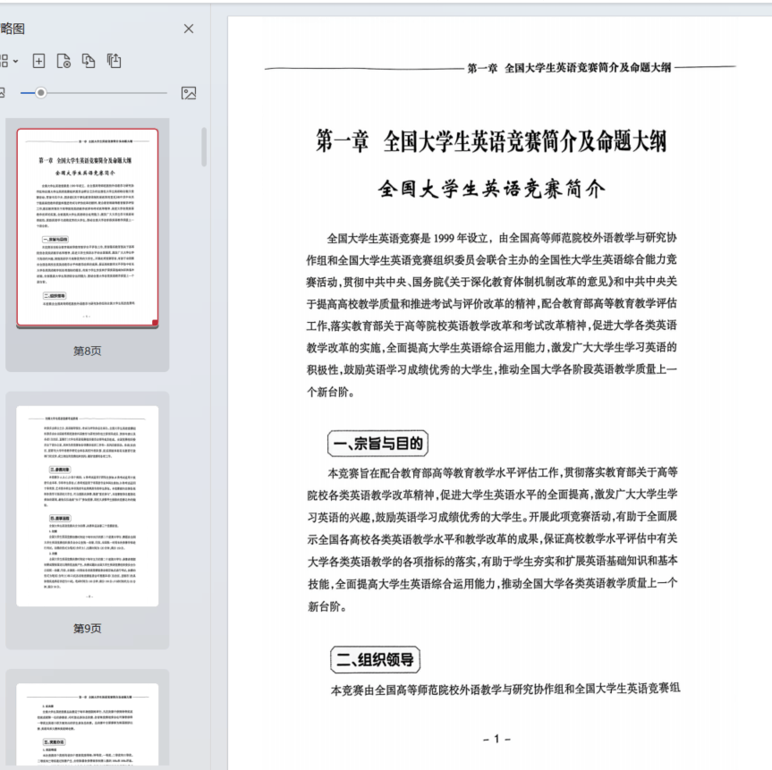The width and height of the screenshot is (772, 770).
Task: Click the thumbnail size slider handle
Action: point(41,92)
